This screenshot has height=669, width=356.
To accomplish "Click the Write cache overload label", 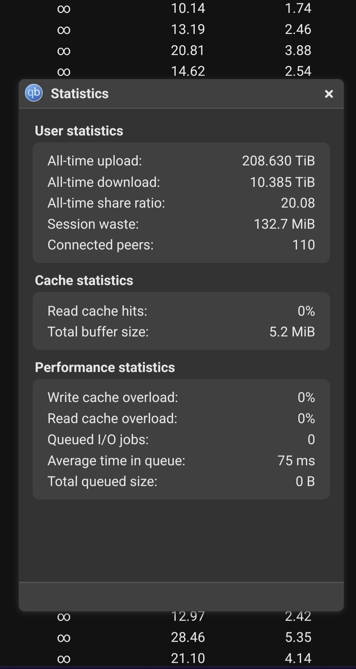I will tap(113, 397).
